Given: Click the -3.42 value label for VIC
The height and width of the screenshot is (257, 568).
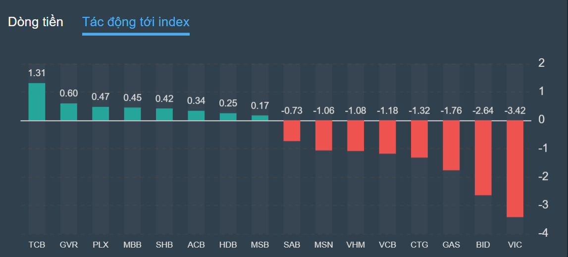Looking at the screenshot, I should [x=515, y=111].
